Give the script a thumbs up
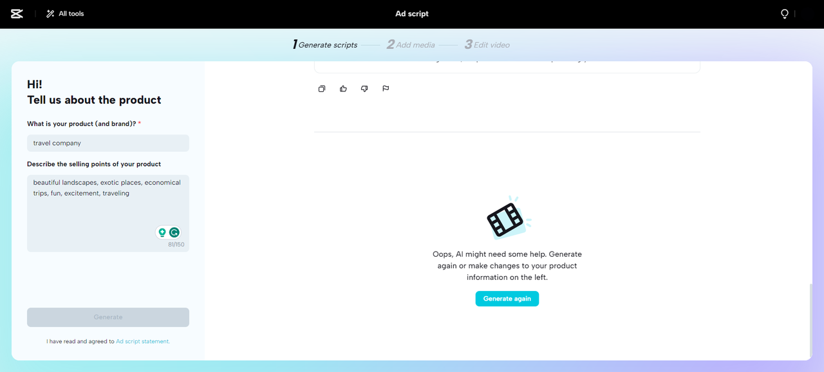Screen dimensions: 824x372 pos(343,88)
